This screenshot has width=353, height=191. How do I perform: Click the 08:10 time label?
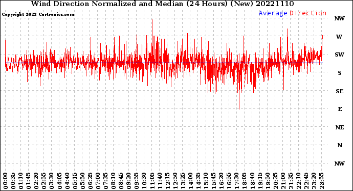(113, 181)
